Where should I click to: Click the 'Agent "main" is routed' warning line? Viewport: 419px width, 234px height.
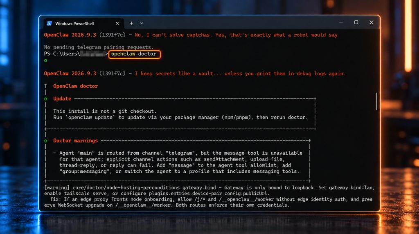point(178,153)
